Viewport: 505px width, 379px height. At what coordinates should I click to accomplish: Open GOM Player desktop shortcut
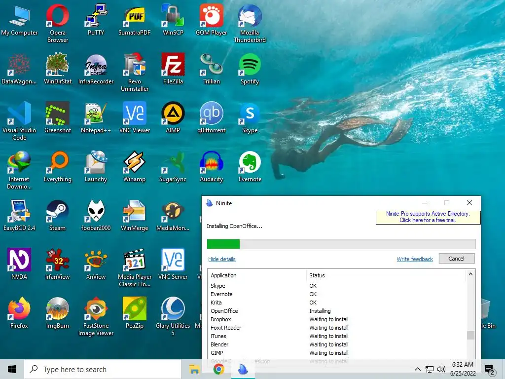pos(211,19)
